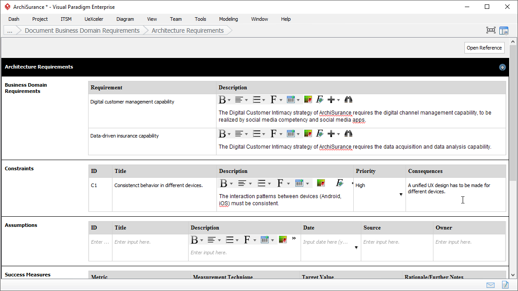The height and width of the screenshot is (291, 518).
Task: Click the fit-width frame icon beside the breadcrumb
Action: coord(491,31)
